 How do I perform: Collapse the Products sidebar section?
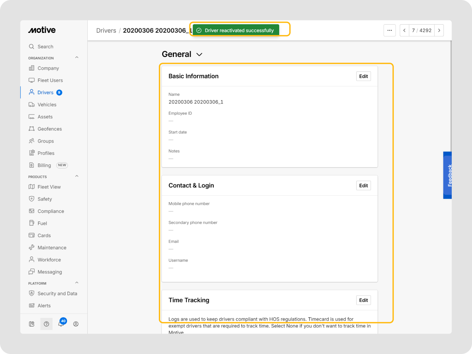pos(77,176)
